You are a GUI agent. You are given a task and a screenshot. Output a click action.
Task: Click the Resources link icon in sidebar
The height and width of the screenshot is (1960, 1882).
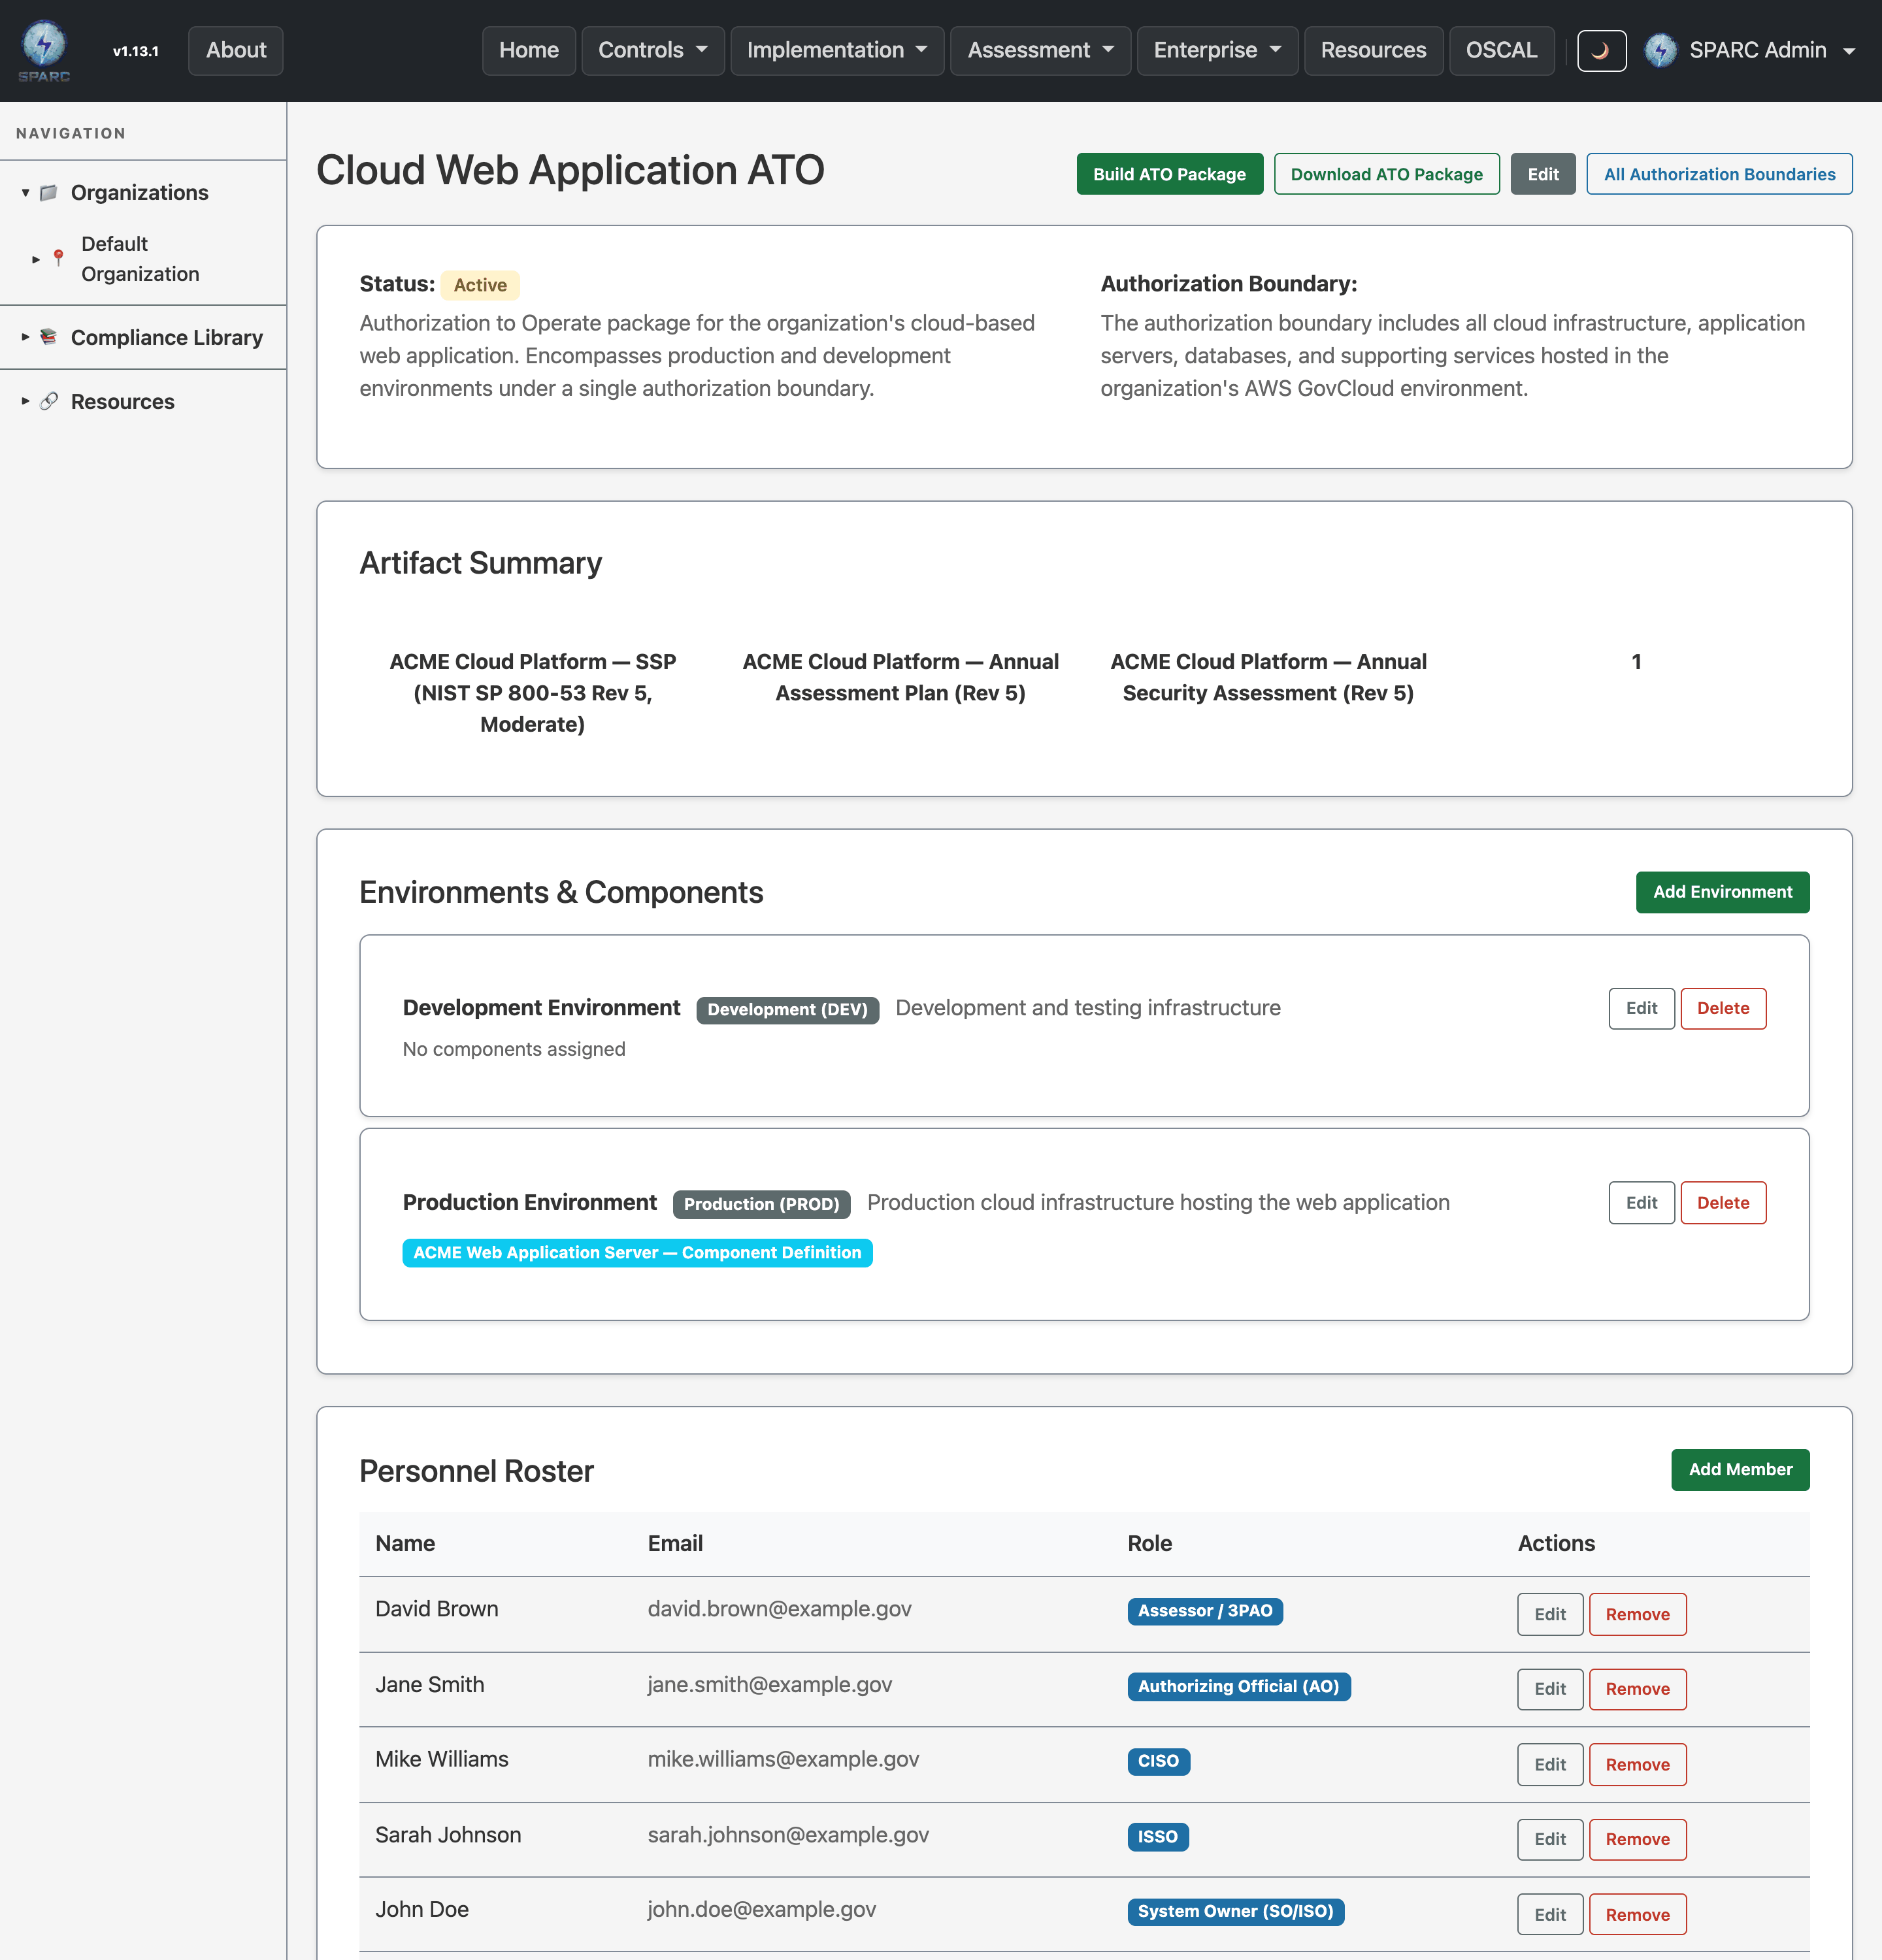click(48, 401)
